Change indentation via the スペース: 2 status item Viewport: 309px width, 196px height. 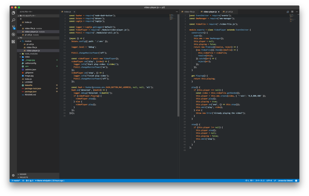click(260, 180)
